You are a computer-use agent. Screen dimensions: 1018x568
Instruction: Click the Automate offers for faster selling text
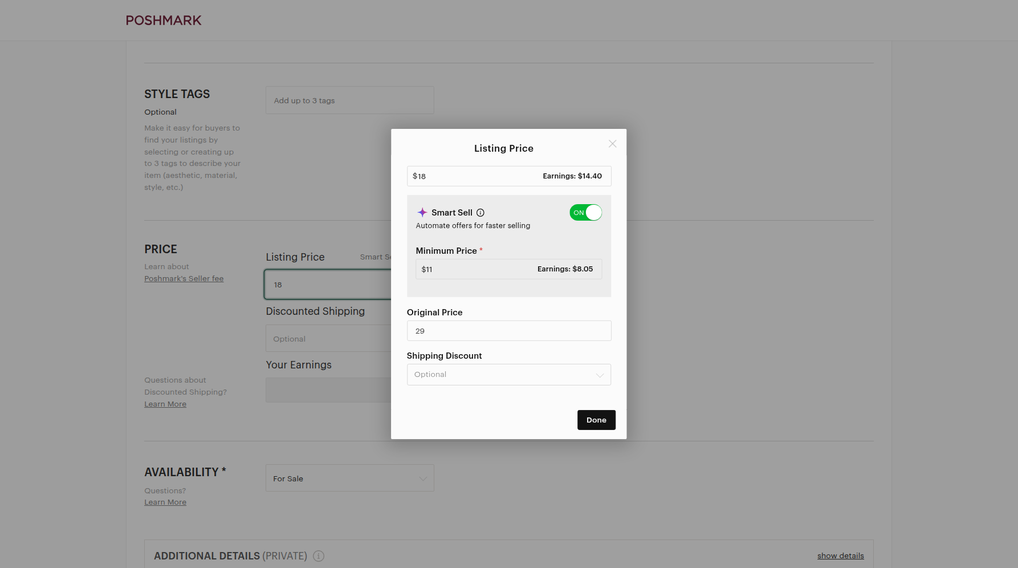pyautogui.click(x=473, y=226)
